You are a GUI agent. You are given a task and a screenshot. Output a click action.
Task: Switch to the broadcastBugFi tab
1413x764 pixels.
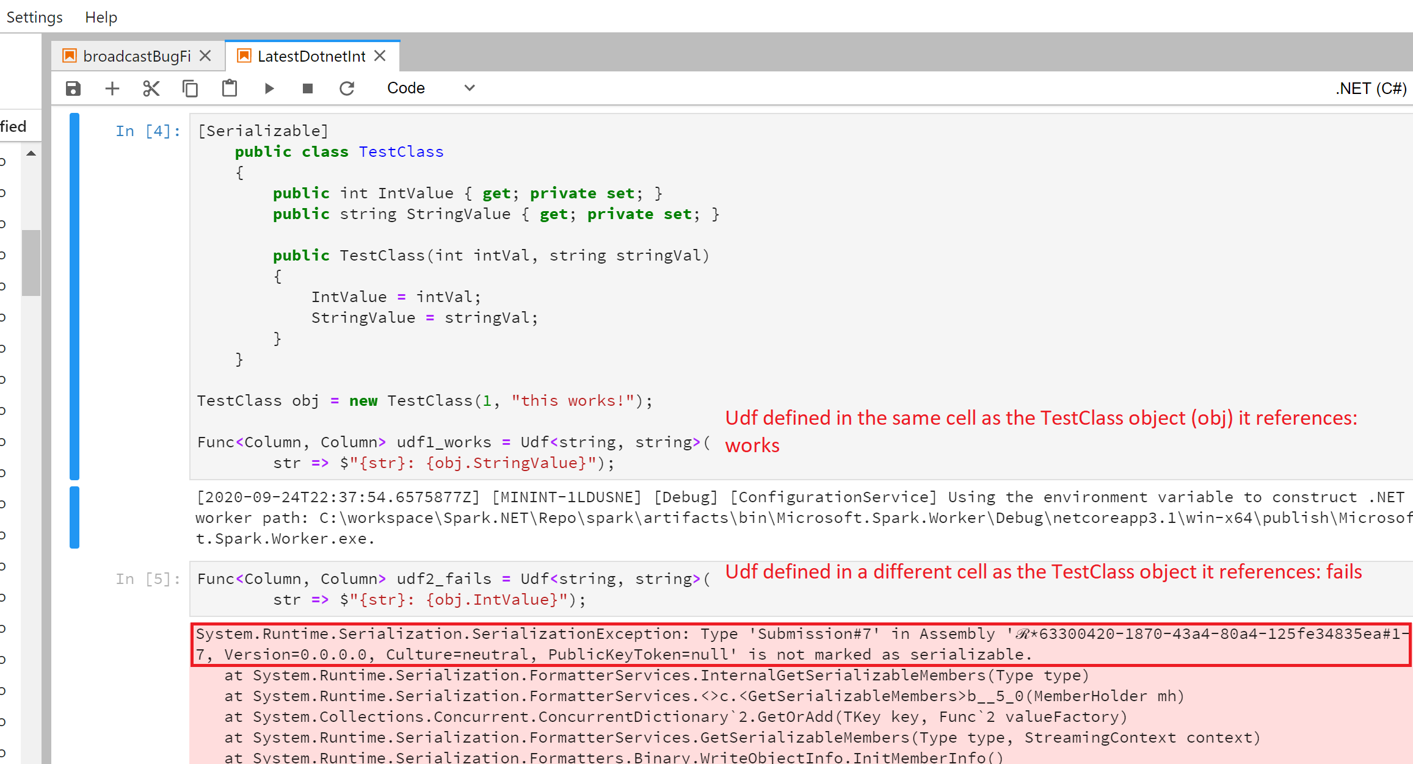click(136, 56)
